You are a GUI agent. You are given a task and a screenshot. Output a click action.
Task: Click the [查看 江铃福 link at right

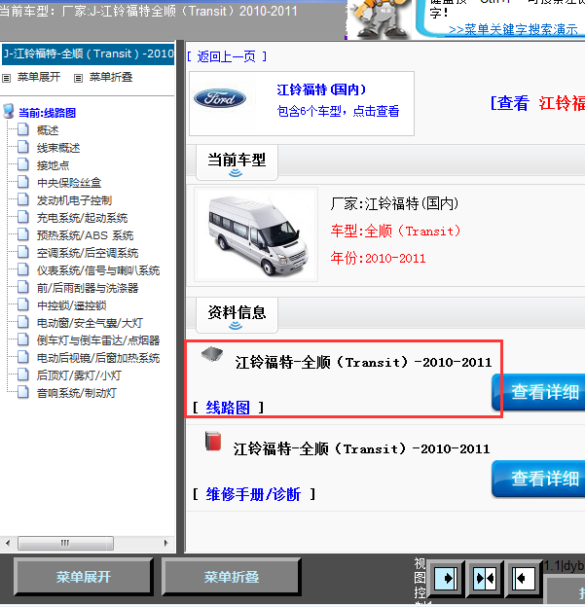537,103
